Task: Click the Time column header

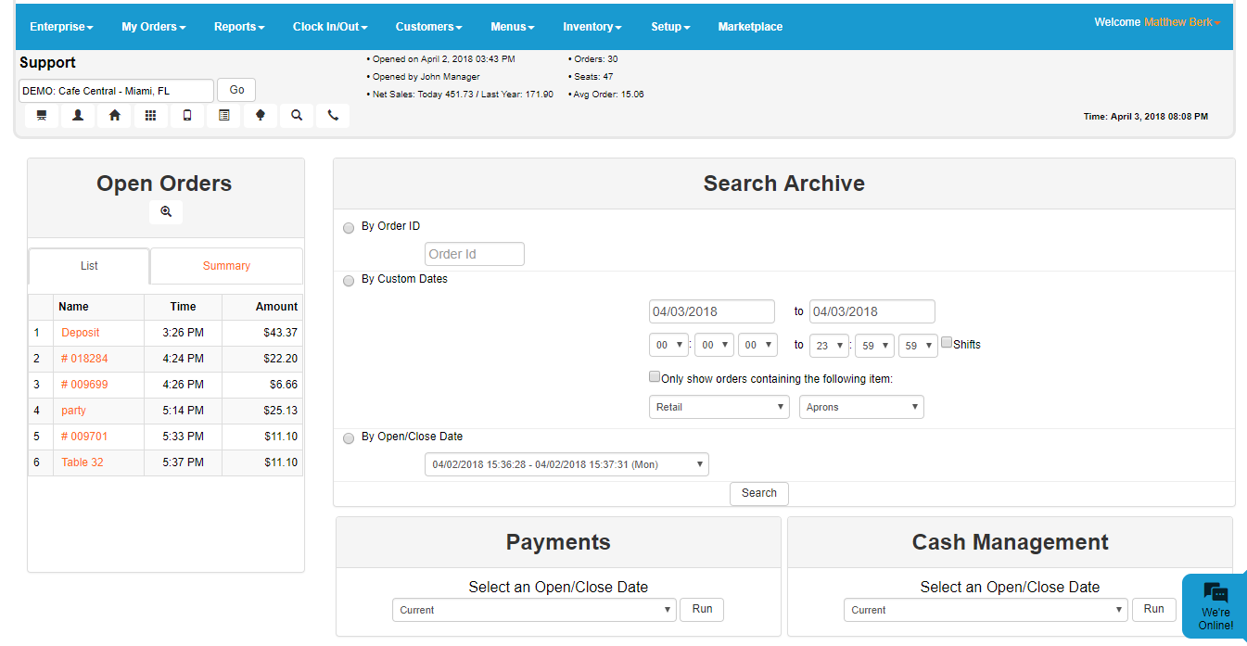Action: (184, 307)
